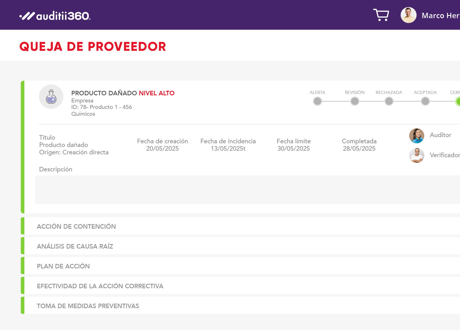
Task: Expand the Acción de Contención section
Action: [x=76, y=226]
